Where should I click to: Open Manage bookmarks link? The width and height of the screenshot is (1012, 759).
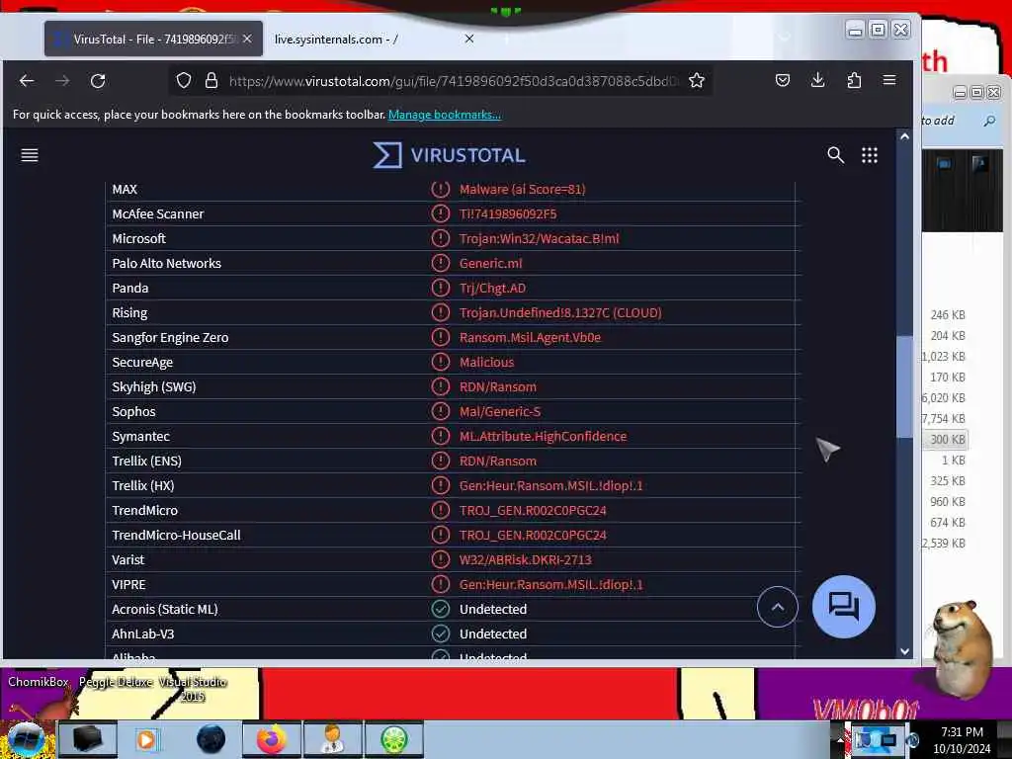coord(445,115)
